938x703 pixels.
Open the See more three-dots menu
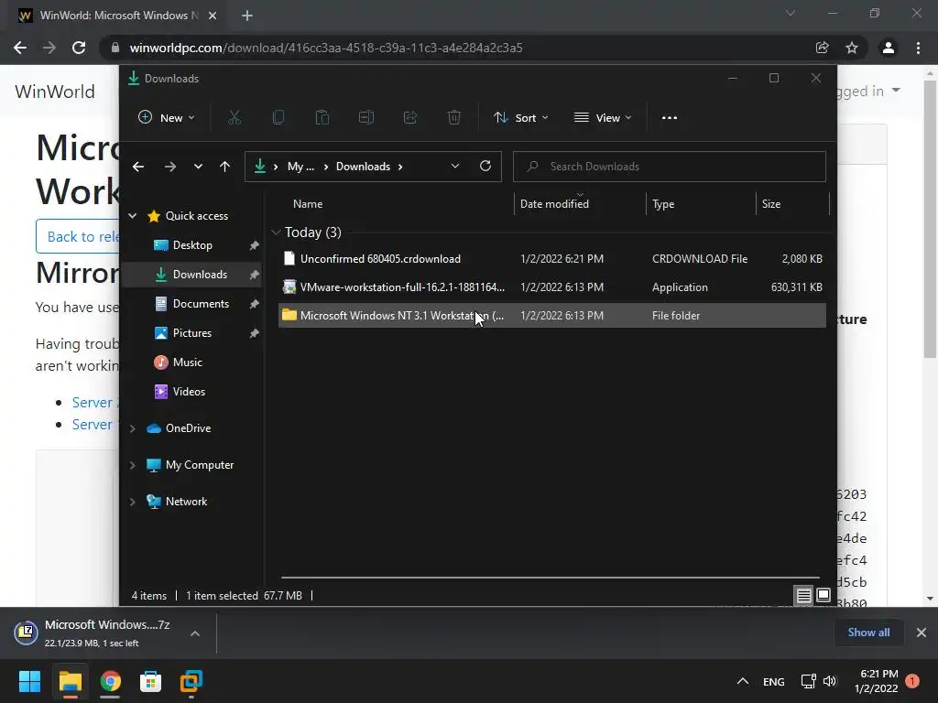click(x=670, y=118)
